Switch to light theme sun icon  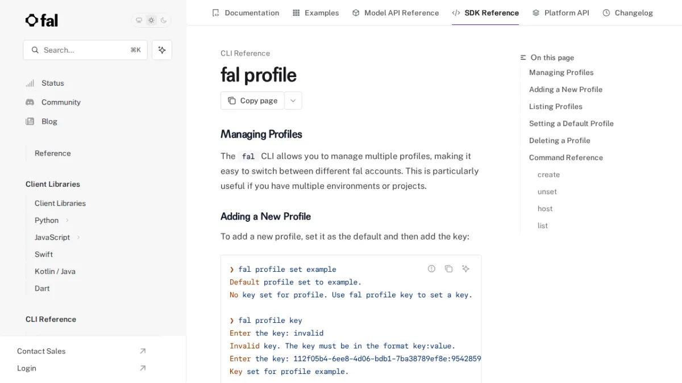pos(151,20)
